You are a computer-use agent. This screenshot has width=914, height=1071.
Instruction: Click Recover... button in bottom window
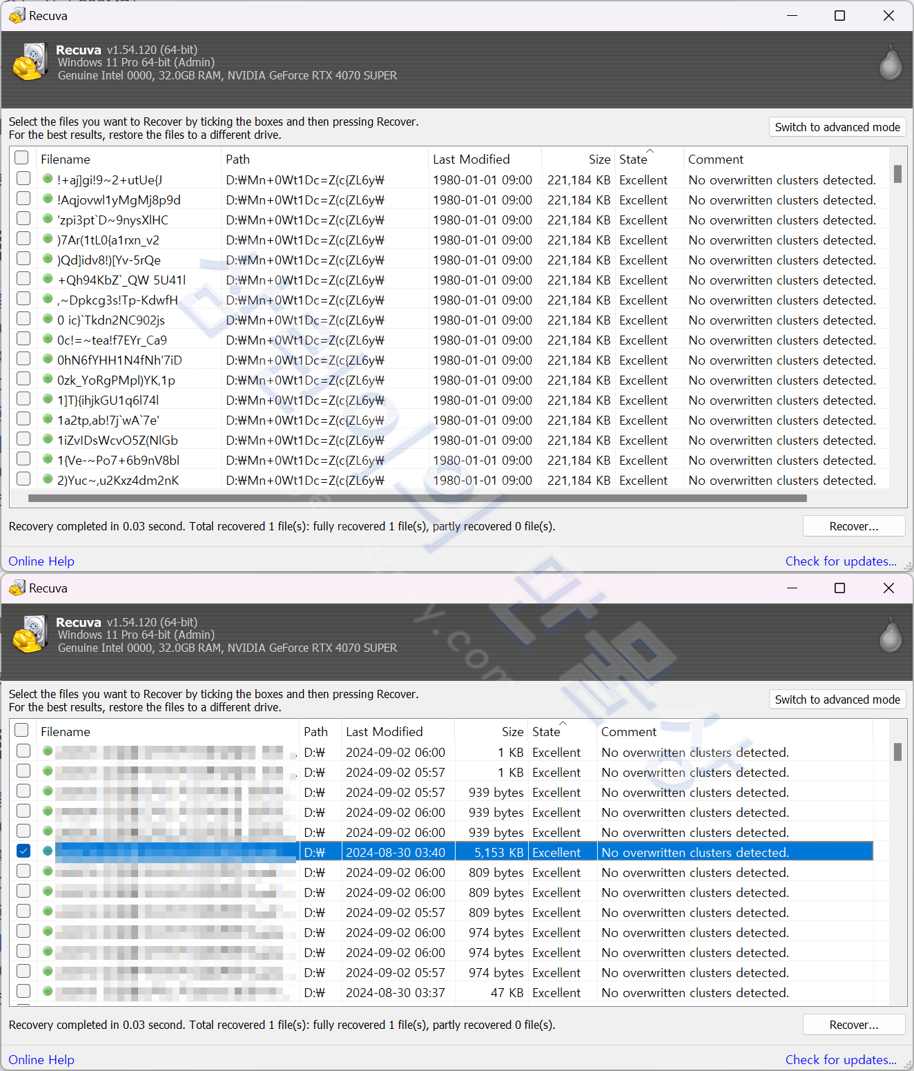click(854, 1025)
